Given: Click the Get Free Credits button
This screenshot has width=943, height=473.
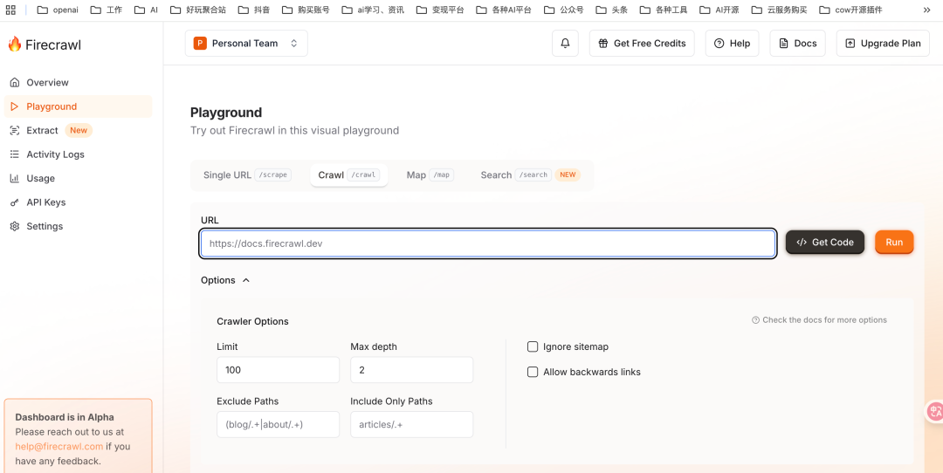Looking at the screenshot, I should [642, 44].
